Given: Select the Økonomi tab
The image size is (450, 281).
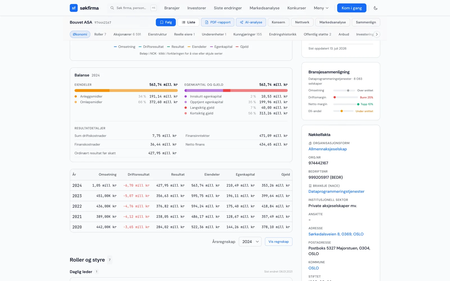Looking at the screenshot, I should pos(80,34).
